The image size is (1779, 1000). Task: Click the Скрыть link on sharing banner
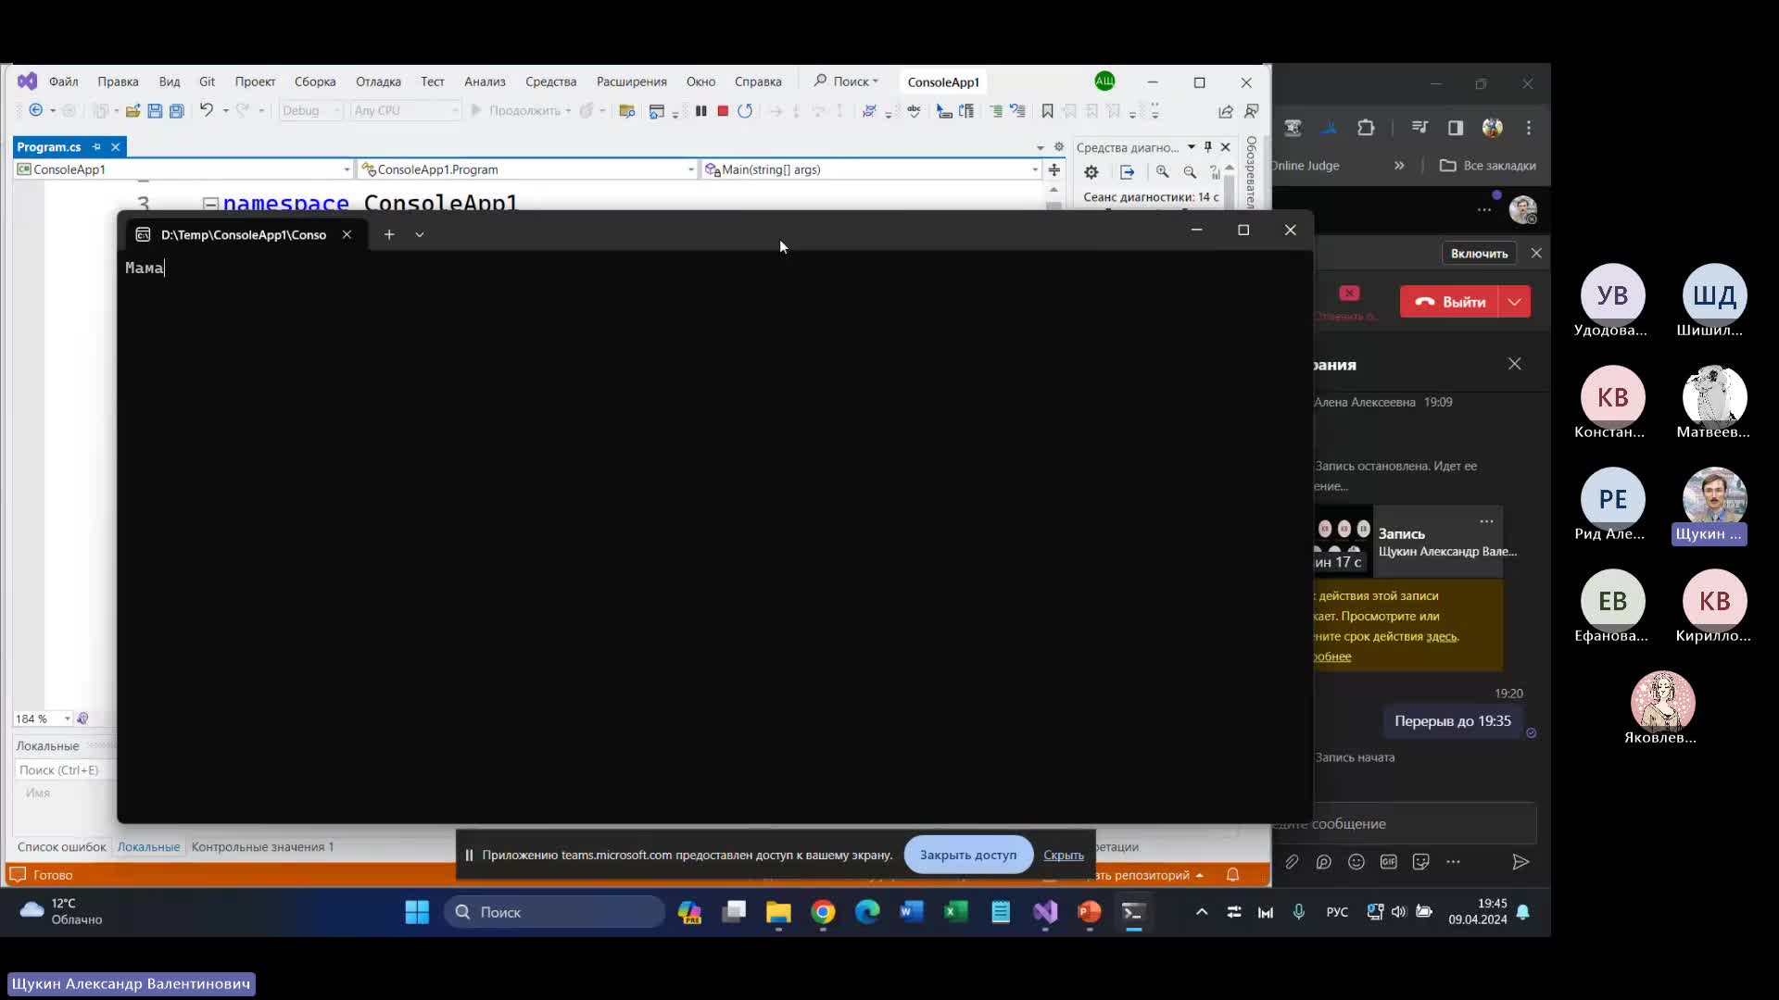pos(1064,855)
